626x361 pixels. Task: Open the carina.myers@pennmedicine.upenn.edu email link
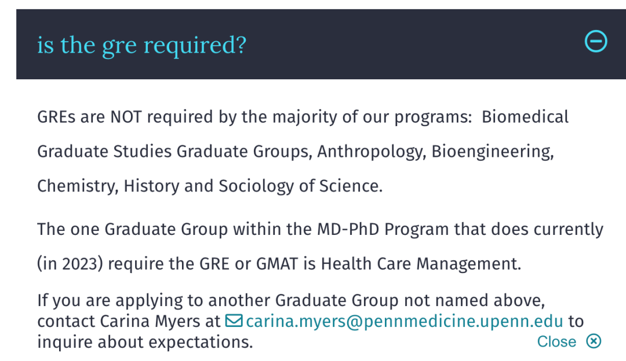point(405,321)
